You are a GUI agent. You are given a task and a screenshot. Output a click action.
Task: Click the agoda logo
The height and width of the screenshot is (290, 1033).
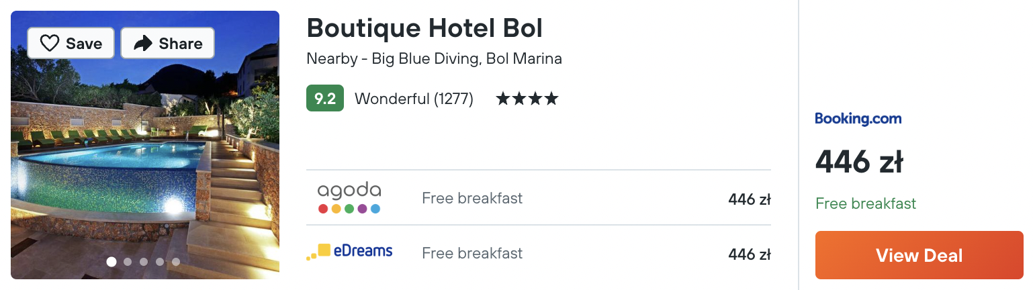tap(349, 198)
